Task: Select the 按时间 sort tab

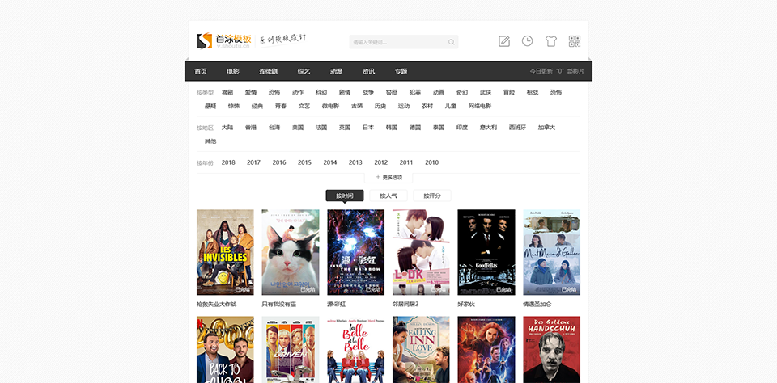Action: click(x=345, y=196)
